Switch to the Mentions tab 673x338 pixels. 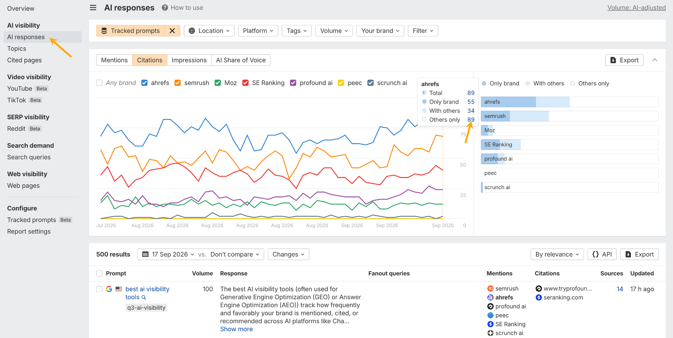coord(114,60)
